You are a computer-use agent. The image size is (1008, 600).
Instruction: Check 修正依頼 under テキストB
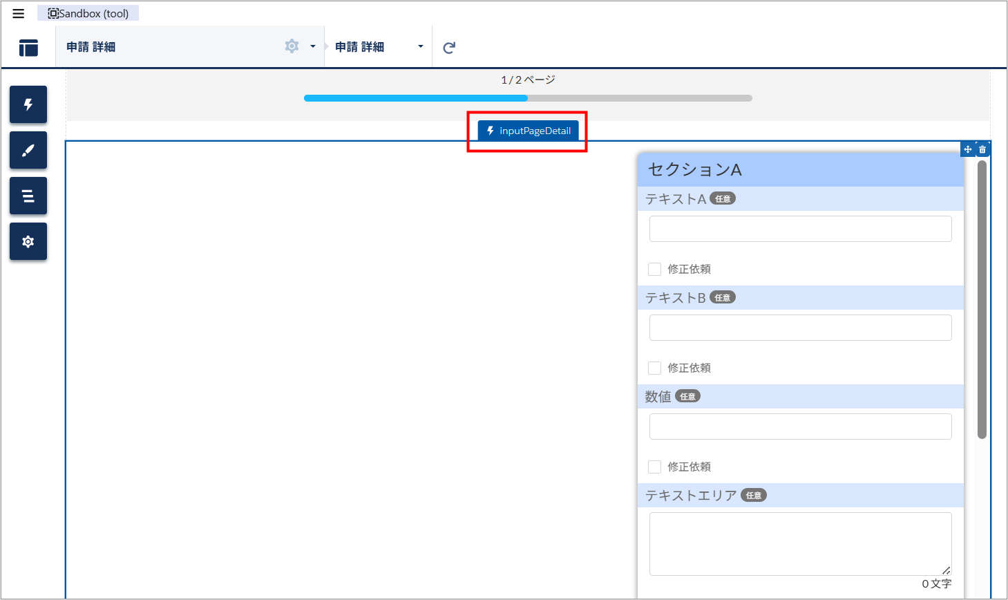pos(655,368)
